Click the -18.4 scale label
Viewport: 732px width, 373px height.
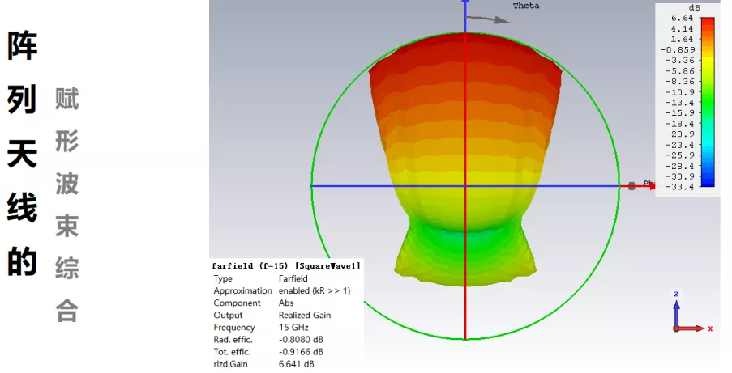[679, 124]
